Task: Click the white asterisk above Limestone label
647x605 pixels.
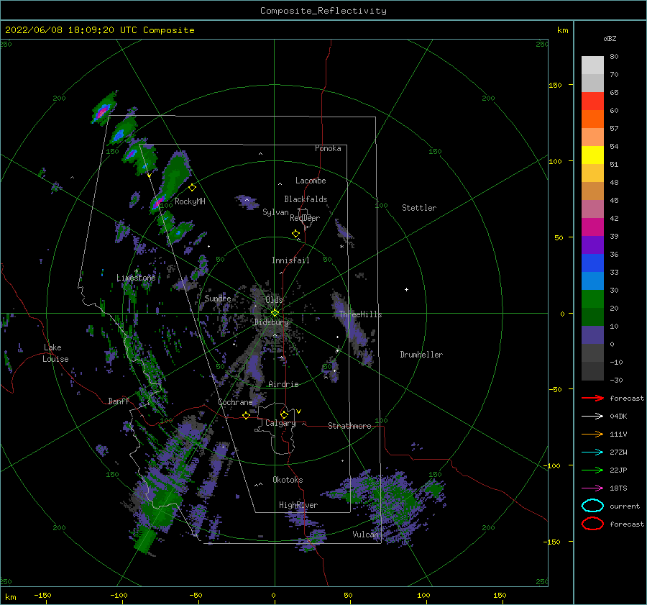Action: click(x=136, y=271)
